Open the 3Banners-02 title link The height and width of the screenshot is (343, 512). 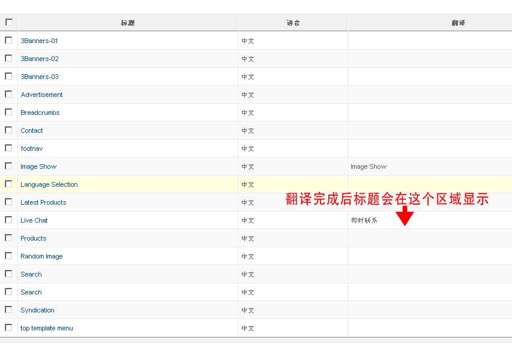(x=40, y=59)
